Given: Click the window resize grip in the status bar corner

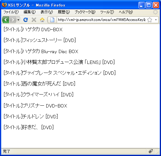Looking at the screenshot, I should coord(158,153).
